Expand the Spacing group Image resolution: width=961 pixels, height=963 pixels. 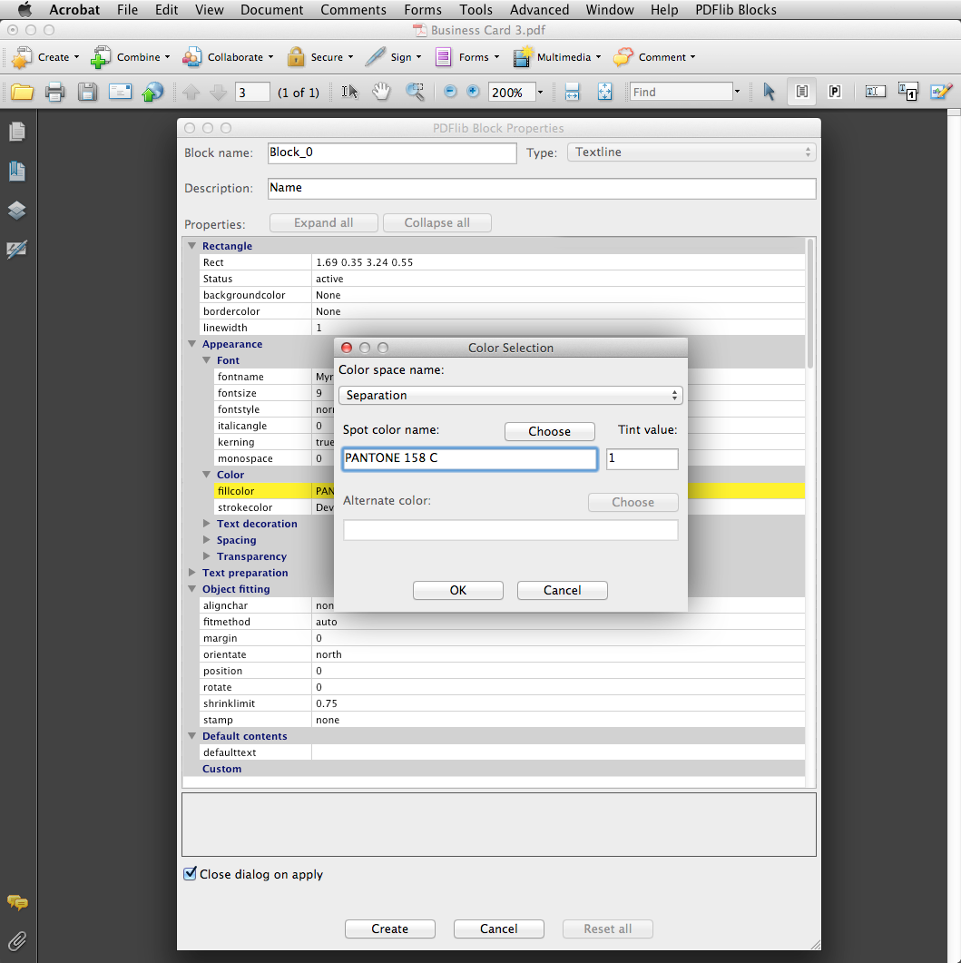point(207,540)
